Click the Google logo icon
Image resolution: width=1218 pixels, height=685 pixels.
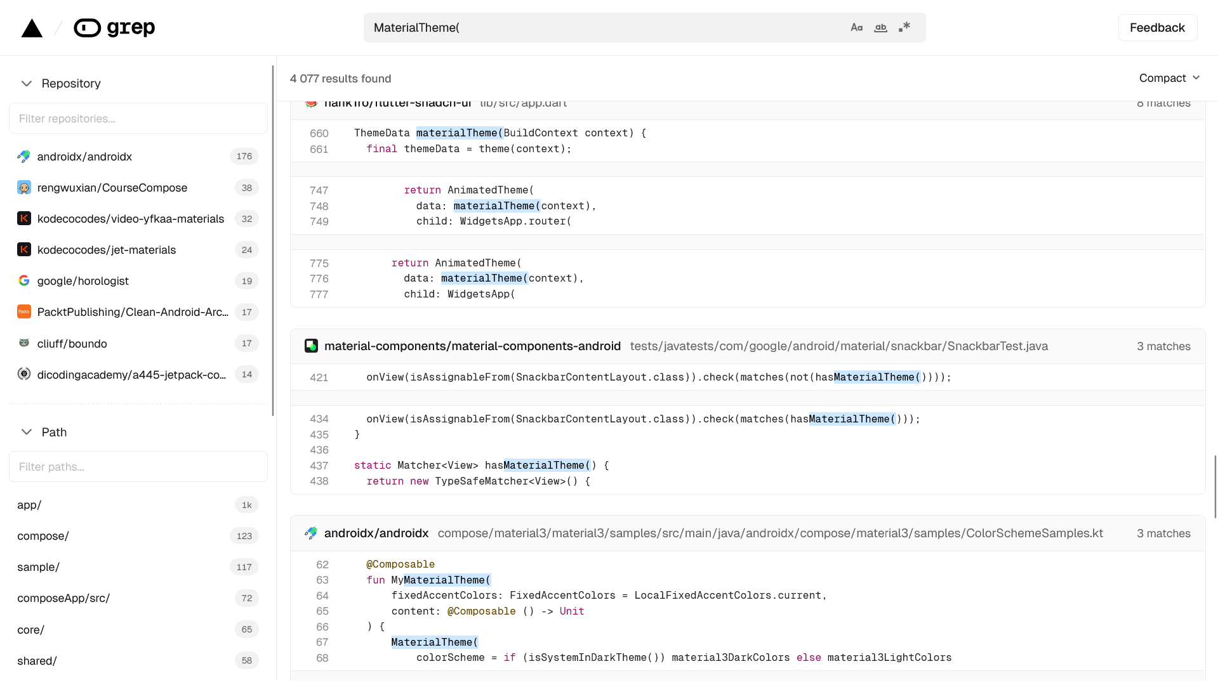pyautogui.click(x=24, y=280)
